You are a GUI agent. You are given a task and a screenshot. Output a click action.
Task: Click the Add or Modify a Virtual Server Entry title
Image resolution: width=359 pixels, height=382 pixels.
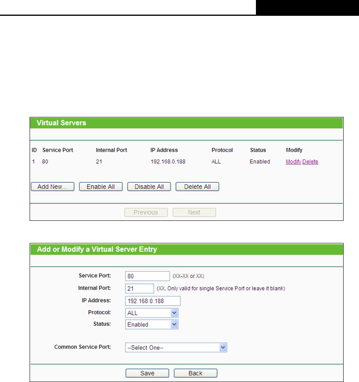(x=97, y=249)
